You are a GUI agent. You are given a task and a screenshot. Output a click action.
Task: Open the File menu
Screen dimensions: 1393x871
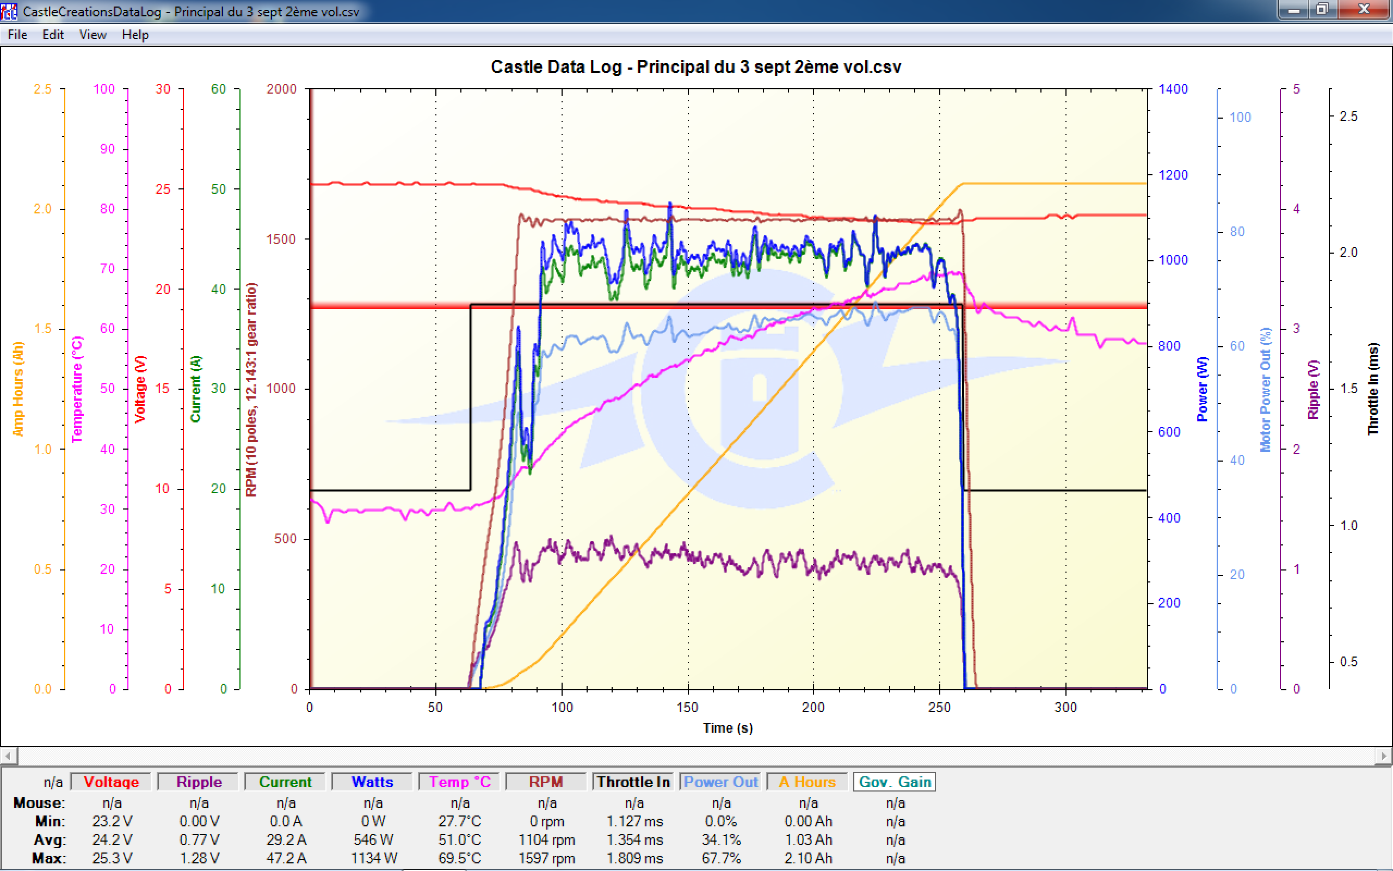coord(17,34)
